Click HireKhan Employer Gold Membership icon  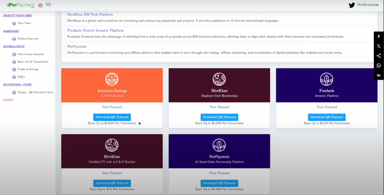[219, 79]
